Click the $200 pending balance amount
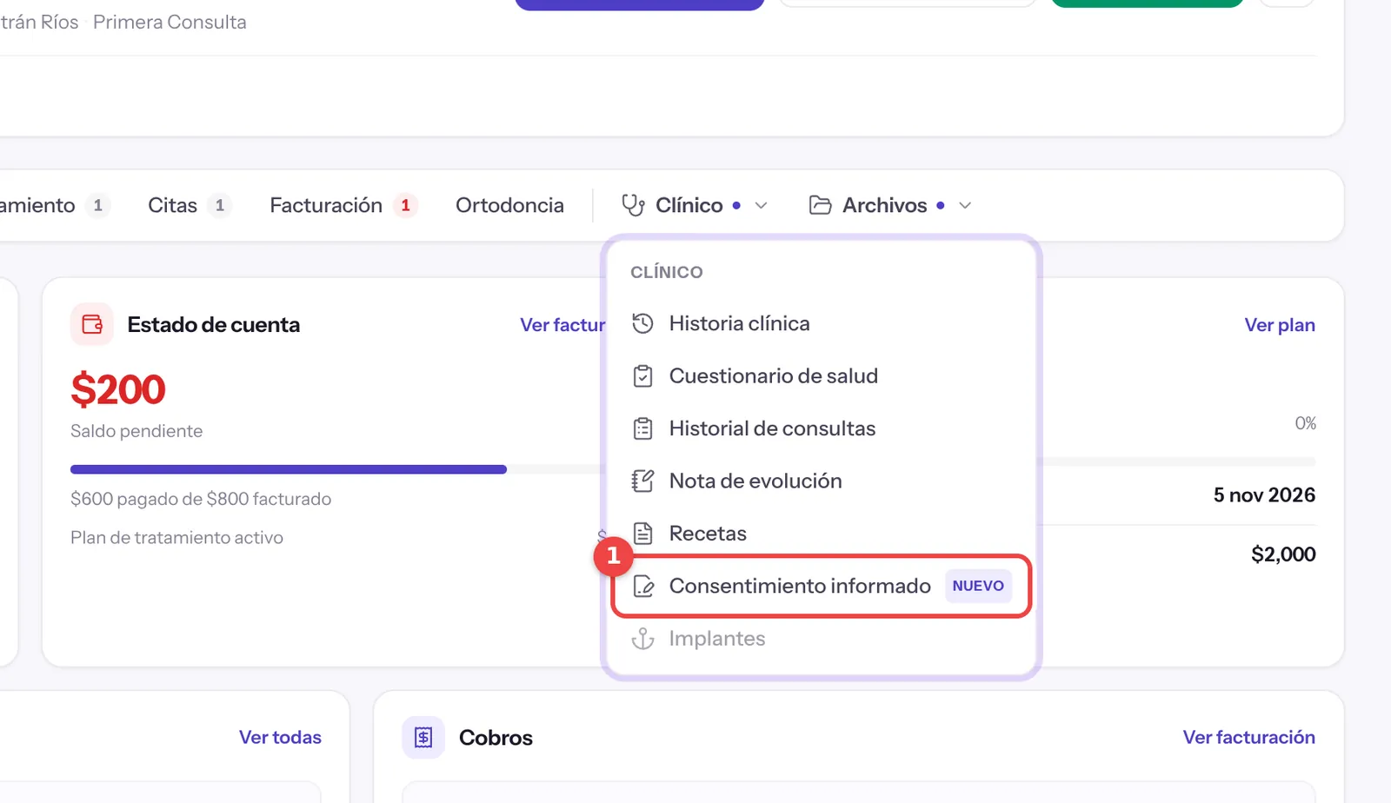This screenshot has height=803, width=1391. (x=118, y=389)
